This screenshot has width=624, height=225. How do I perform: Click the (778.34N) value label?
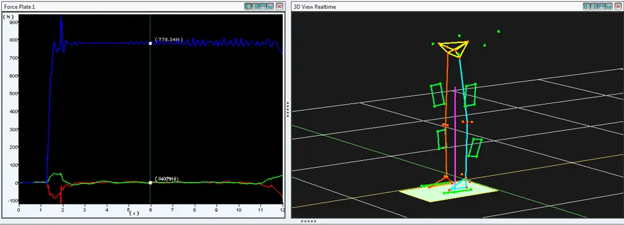(168, 39)
